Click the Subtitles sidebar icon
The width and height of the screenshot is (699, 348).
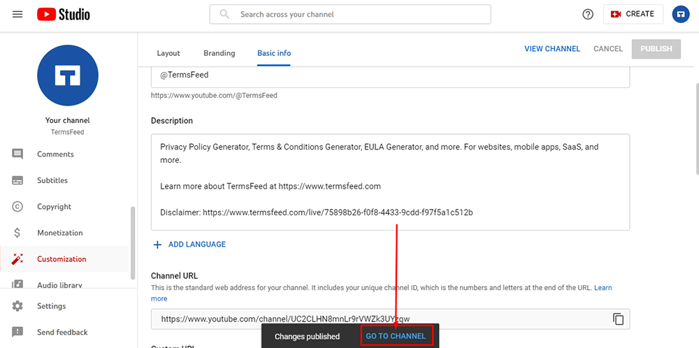(x=17, y=180)
